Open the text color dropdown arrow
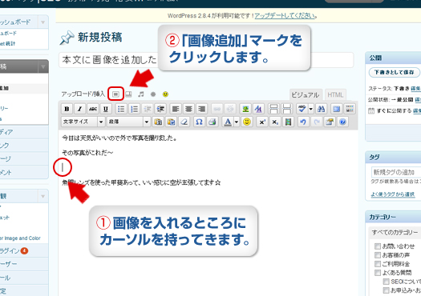 coord(237,122)
